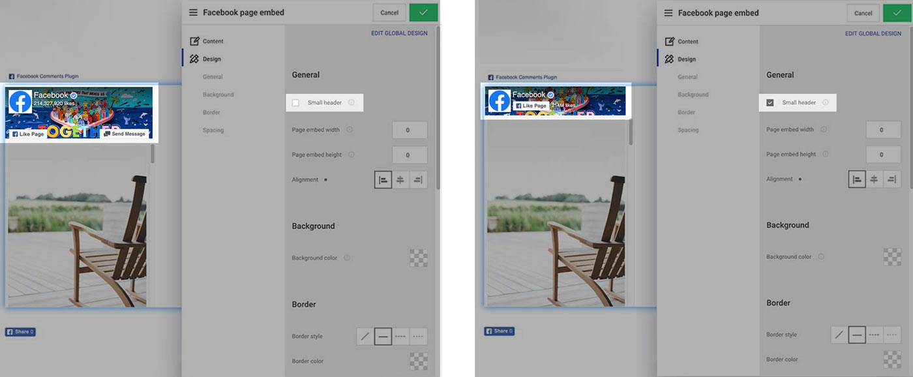Click the EDIT GLOBAL DESIGN link
Viewport: 913px width, 377px height.
[398, 33]
